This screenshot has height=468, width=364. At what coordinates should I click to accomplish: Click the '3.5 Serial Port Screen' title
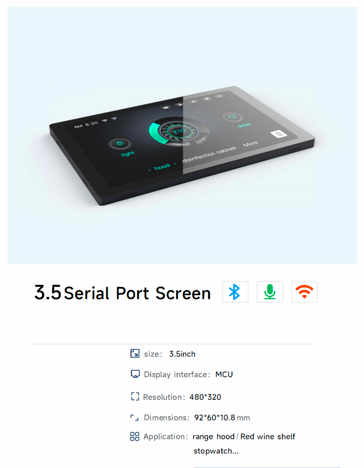[122, 292]
